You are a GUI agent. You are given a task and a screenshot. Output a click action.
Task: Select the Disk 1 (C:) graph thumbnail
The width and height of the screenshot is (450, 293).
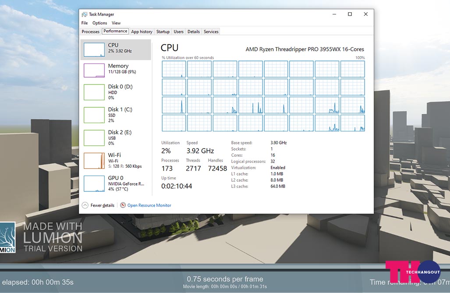tap(94, 115)
